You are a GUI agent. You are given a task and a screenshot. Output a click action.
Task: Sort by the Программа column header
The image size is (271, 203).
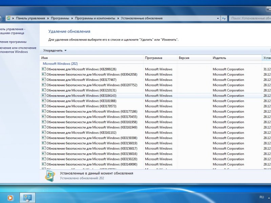point(160,58)
